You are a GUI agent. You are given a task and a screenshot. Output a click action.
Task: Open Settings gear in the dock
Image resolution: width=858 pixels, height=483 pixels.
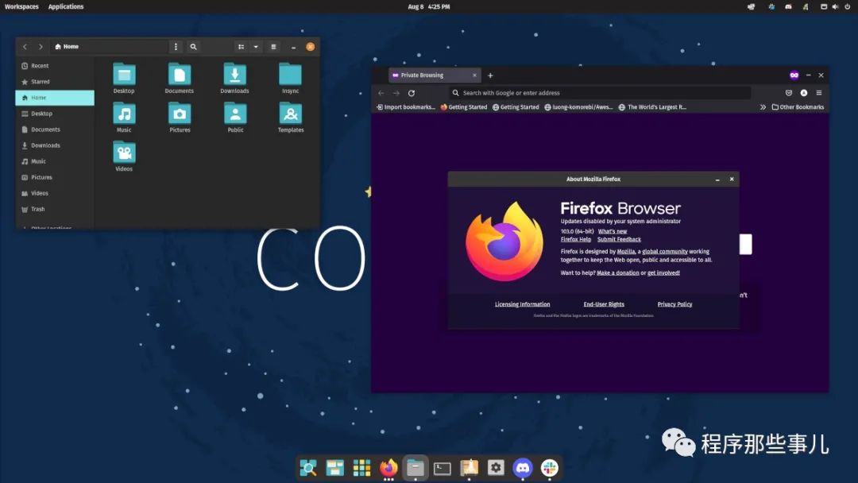pos(496,468)
